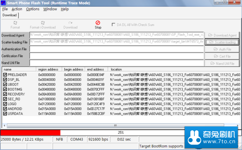Click the name column header
Screen dimensions: 242x150
[19, 69]
